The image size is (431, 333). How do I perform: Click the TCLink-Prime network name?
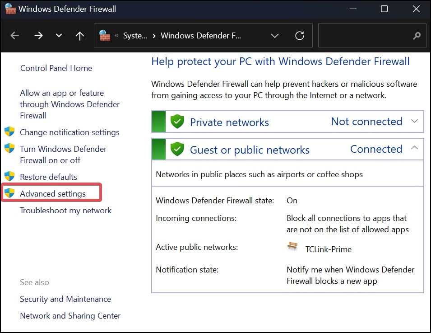[329, 249]
